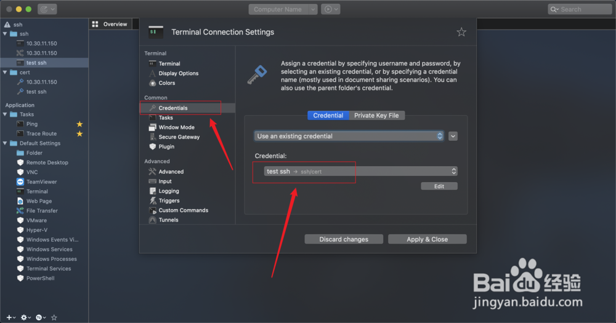The height and width of the screenshot is (323, 616).
Task: Click the Search field in toolbar
Action: 580,9
